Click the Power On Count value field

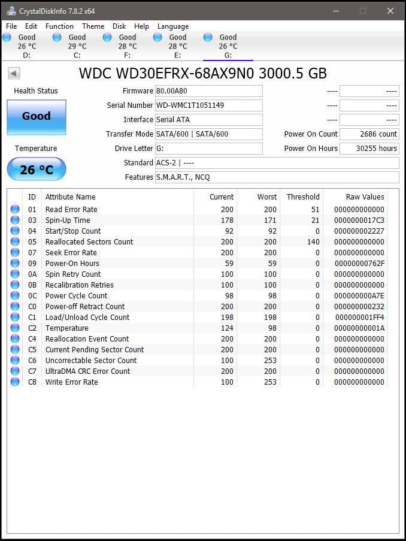pyautogui.click(x=369, y=134)
